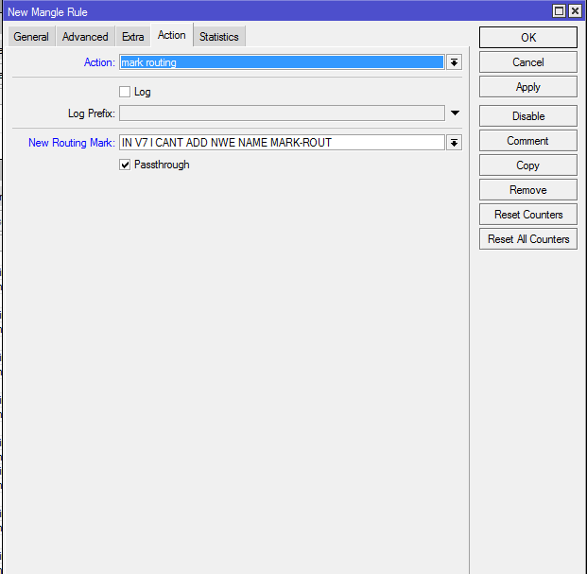Open the Advanced tab

(85, 37)
